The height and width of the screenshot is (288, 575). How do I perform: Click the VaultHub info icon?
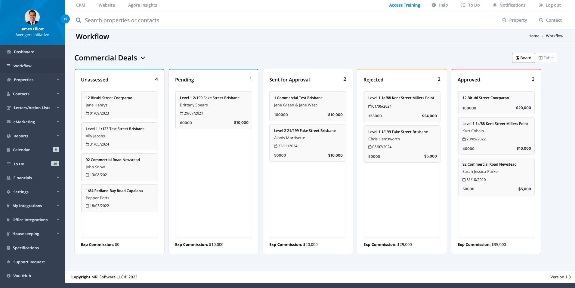click(8, 276)
